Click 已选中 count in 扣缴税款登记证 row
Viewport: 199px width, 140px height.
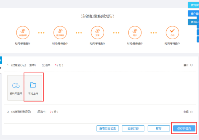pos(47,112)
